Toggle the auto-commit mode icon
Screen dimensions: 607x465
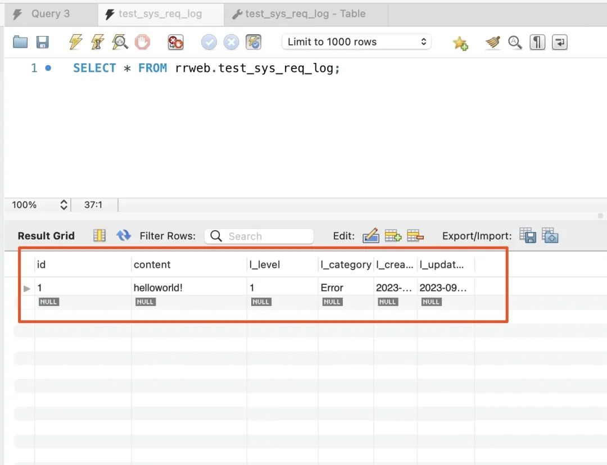[253, 42]
